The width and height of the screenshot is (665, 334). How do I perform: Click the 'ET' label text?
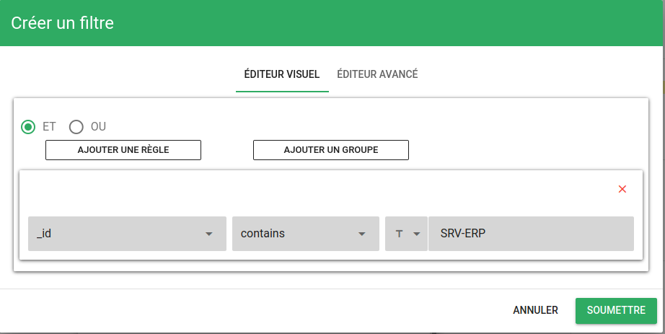point(49,127)
